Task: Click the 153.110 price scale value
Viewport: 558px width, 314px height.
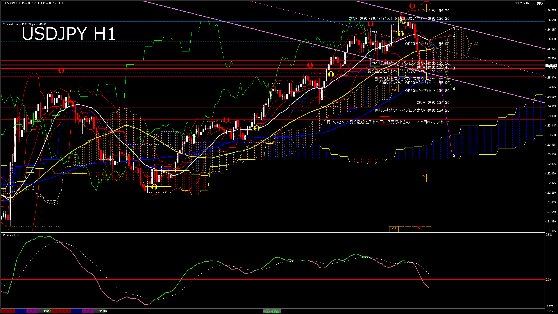Action: coord(551,154)
